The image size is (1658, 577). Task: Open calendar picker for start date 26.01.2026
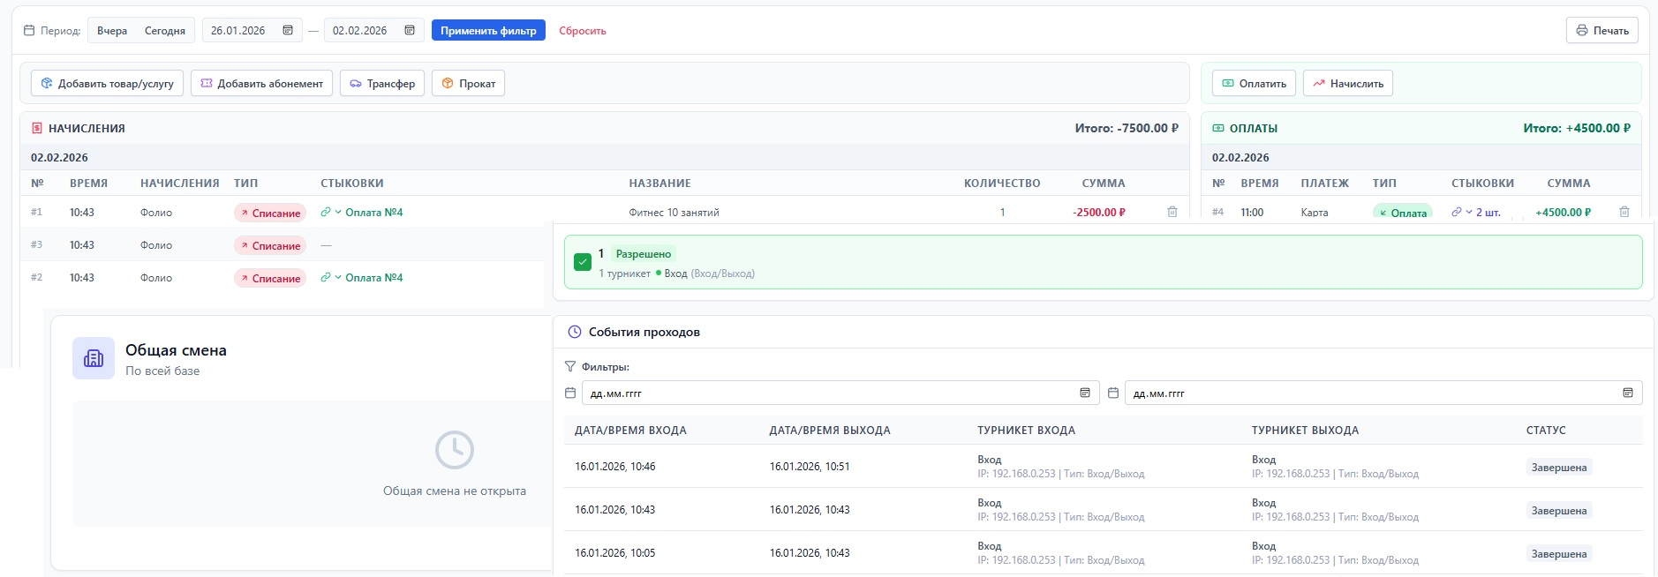tap(288, 30)
